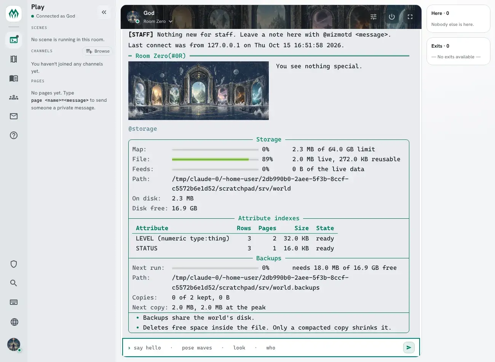Collapse the Play side panel
The image size is (495, 362).
click(104, 12)
